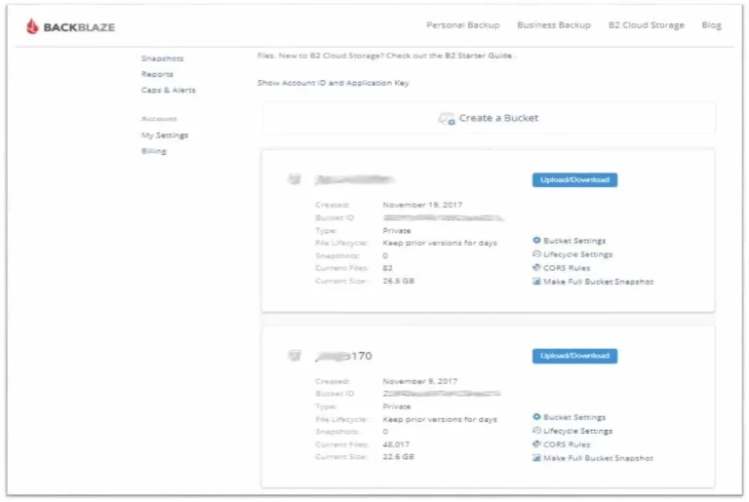
Task: Click the date November 9, 2017
Action: [x=420, y=381]
